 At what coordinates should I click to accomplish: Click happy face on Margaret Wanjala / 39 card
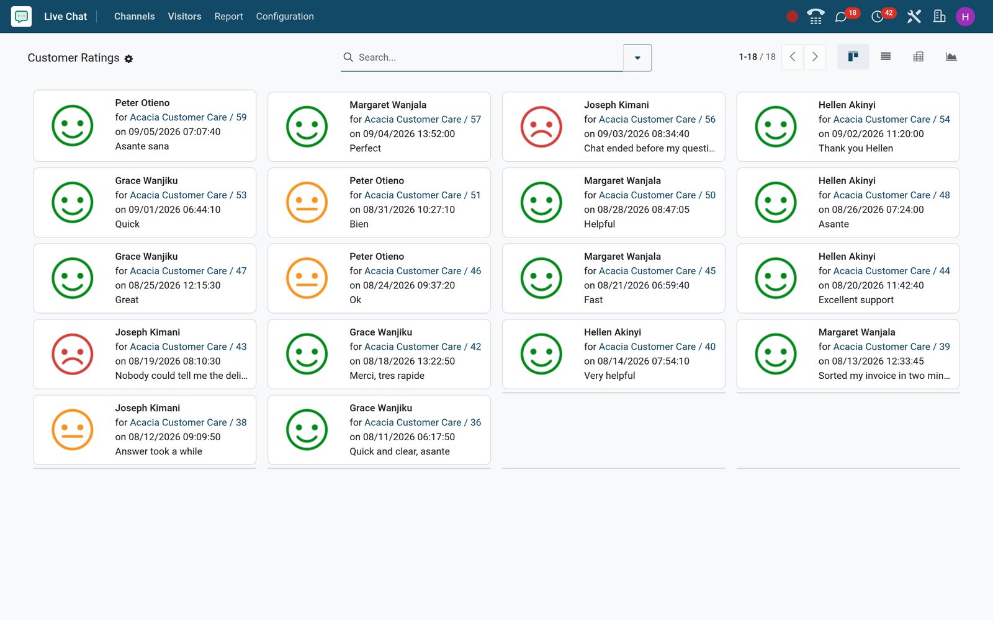[x=776, y=354]
